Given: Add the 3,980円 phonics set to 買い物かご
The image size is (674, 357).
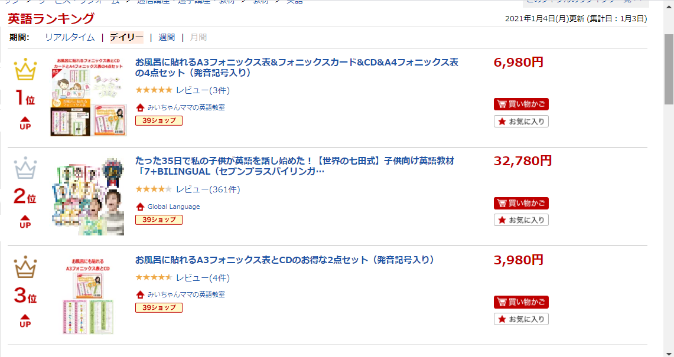Looking at the screenshot, I should pyautogui.click(x=521, y=302).
